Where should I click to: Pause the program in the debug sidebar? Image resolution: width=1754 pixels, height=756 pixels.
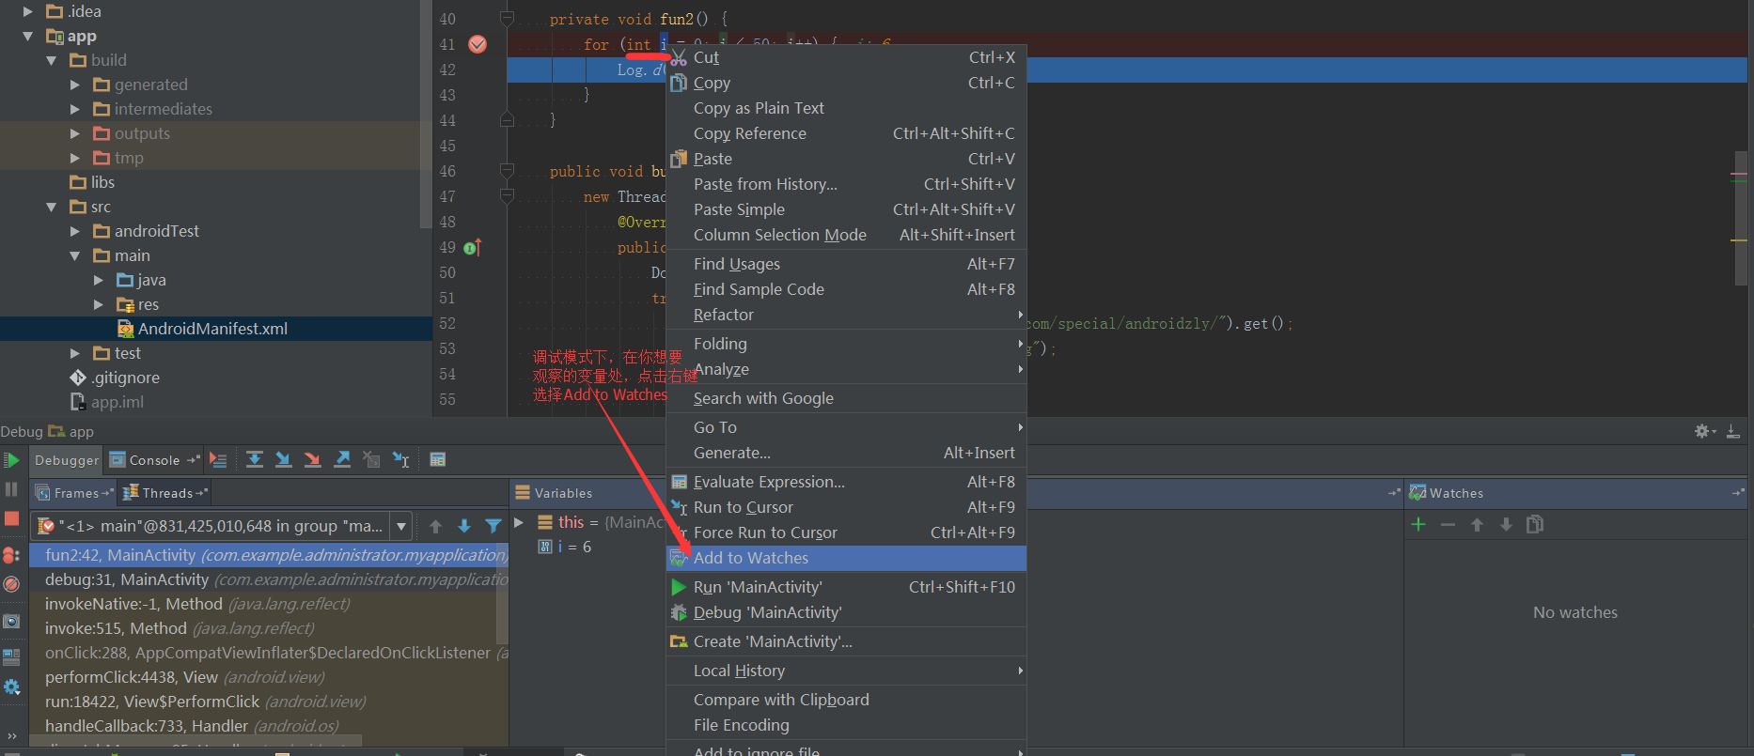11,489
